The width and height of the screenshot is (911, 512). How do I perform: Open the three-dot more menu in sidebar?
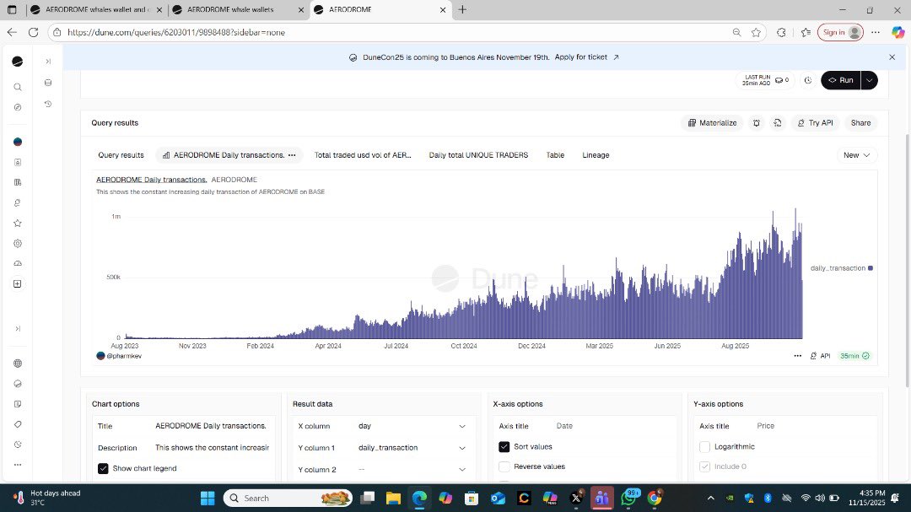tap(18, 465)
